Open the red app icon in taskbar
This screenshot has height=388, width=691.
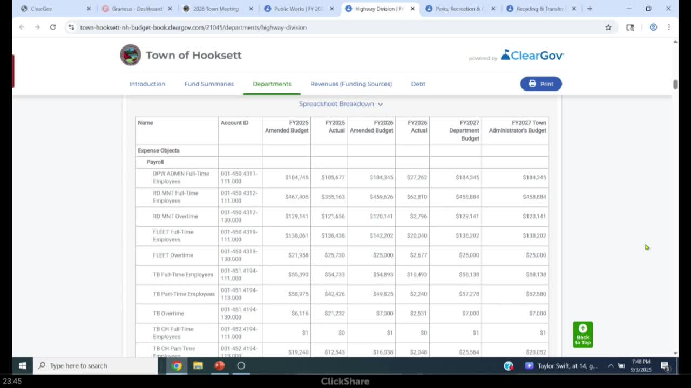tap(219, 365)
